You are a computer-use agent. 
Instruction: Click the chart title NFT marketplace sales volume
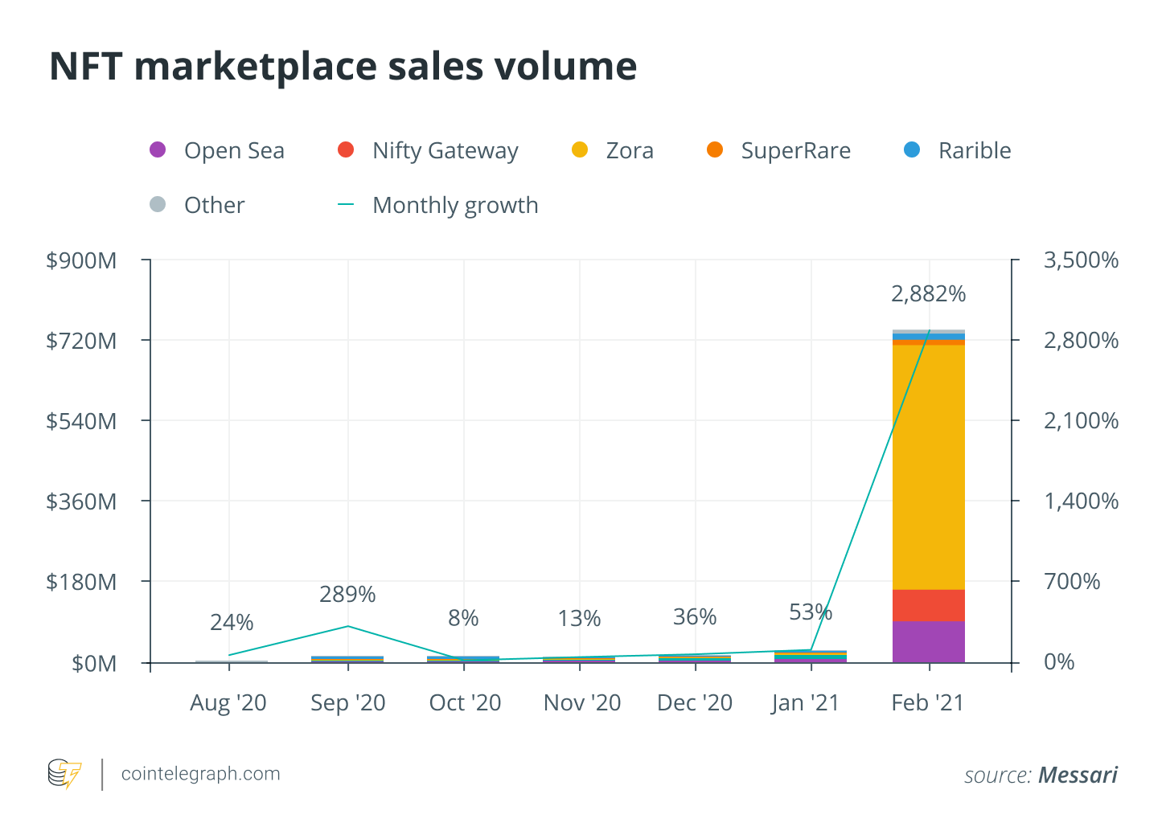point(343,67)
